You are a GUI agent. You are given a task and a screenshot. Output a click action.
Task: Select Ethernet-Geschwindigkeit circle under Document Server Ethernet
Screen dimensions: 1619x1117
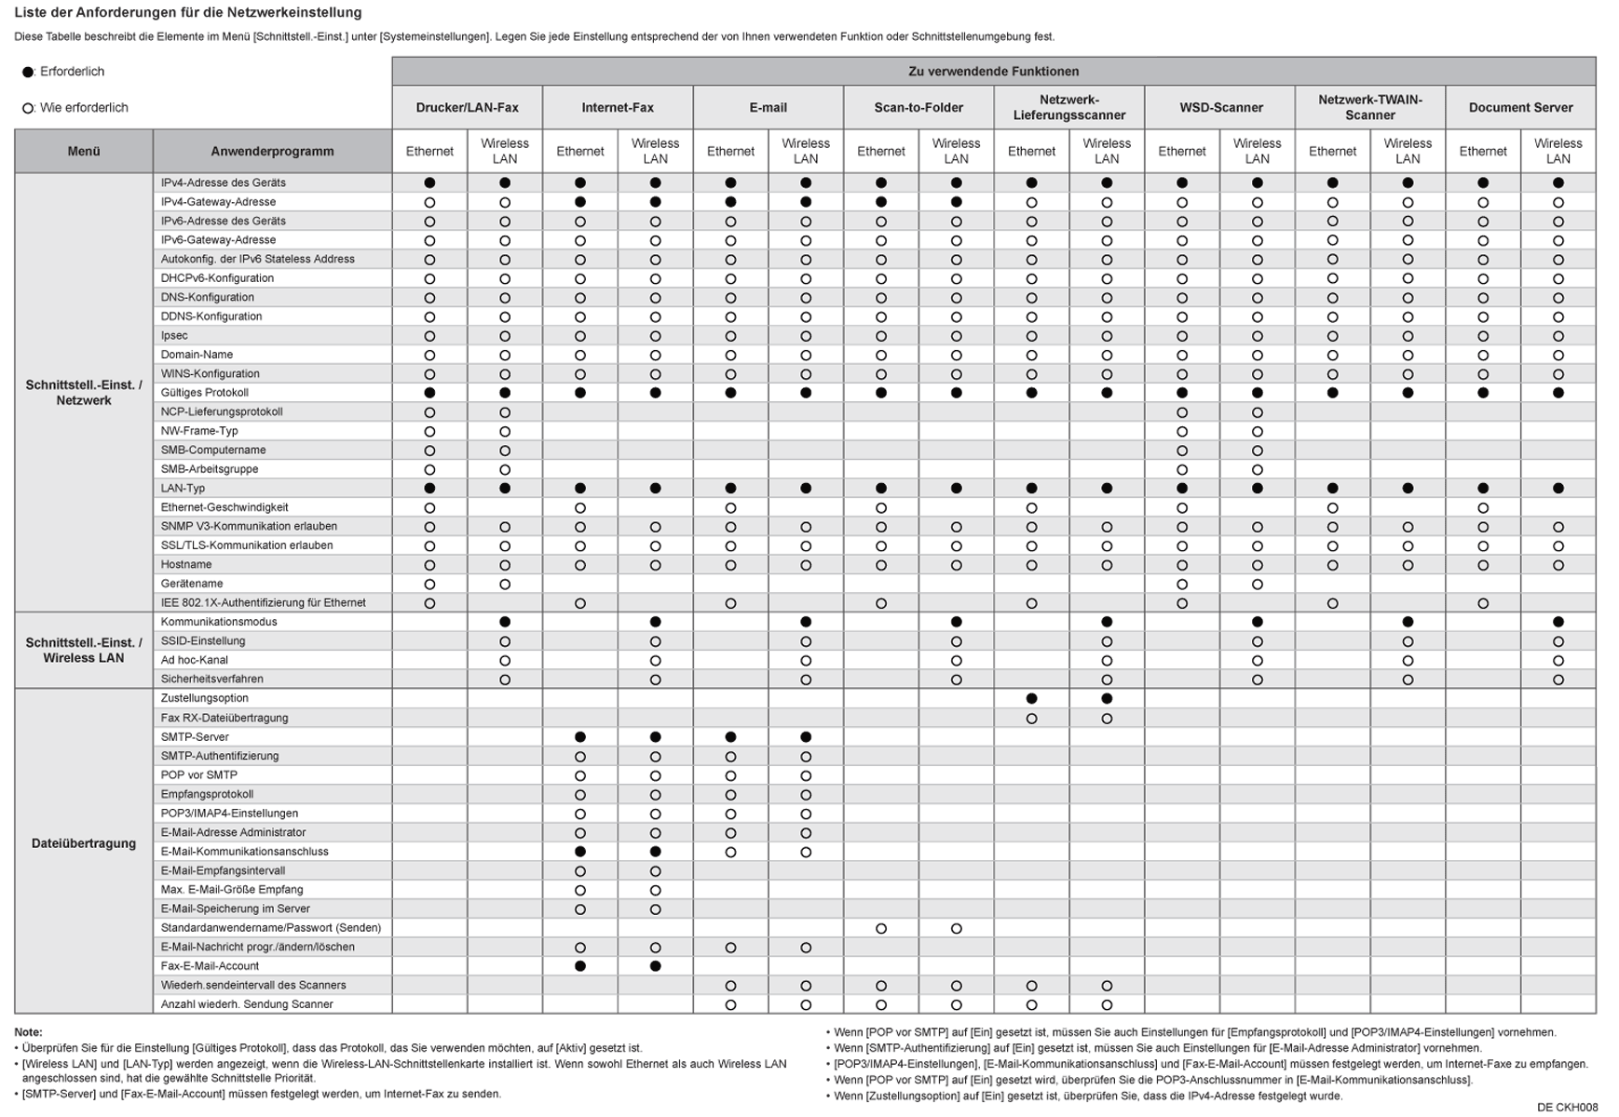(x=1483, y=508)
